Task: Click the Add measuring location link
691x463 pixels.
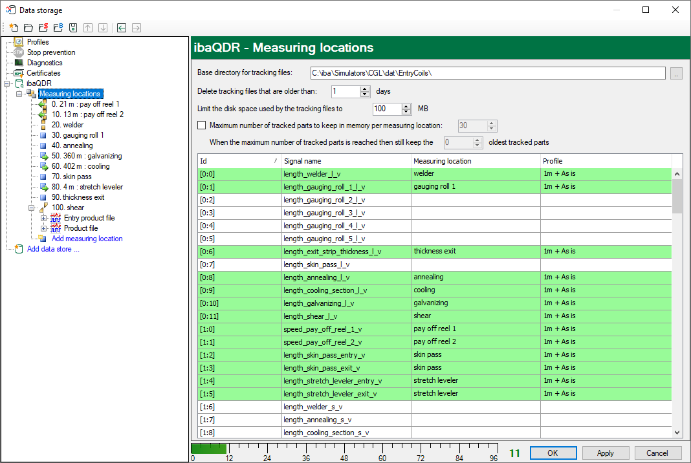Action: click(x=87, y=239)
